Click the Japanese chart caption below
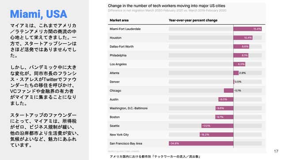 pyautogui.click(x=155, y=156)
